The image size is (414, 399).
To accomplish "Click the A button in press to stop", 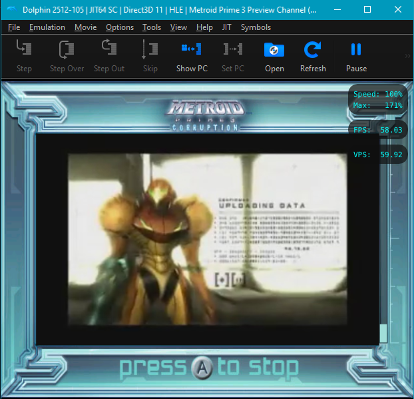I will 202,367.
